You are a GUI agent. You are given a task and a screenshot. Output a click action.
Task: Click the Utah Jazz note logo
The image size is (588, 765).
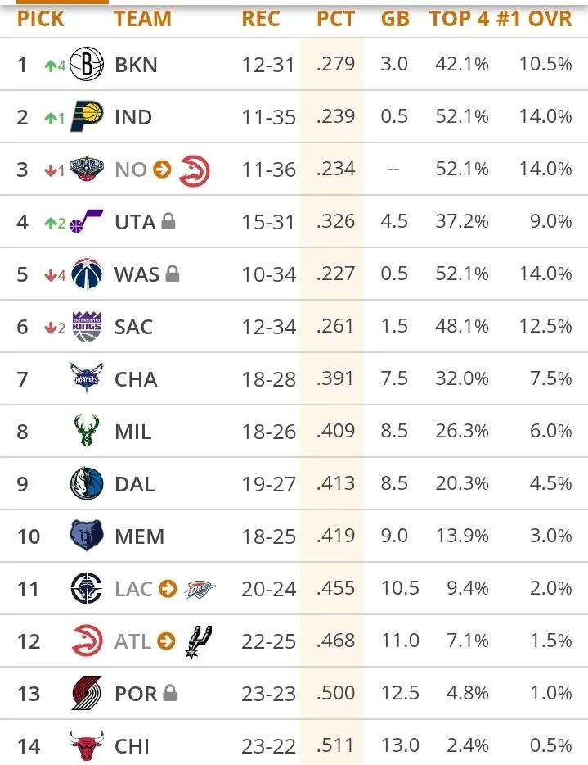click(86, 221)
